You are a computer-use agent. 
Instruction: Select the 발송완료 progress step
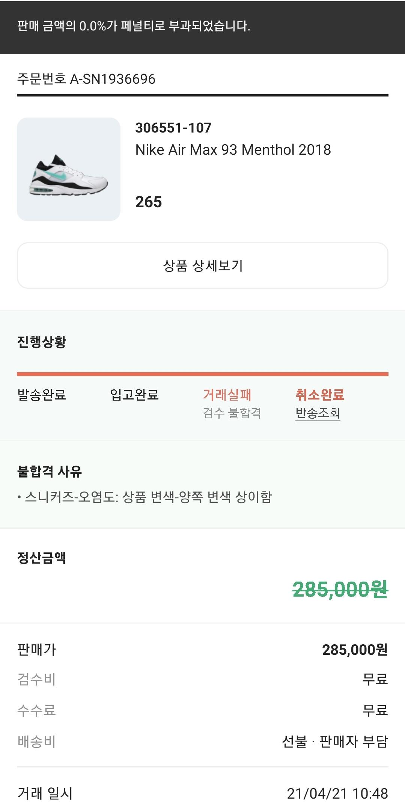tap(42, 395)
